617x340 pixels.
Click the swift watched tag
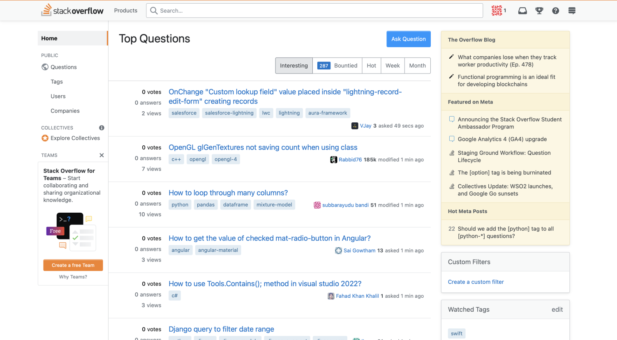click(457, 333)
